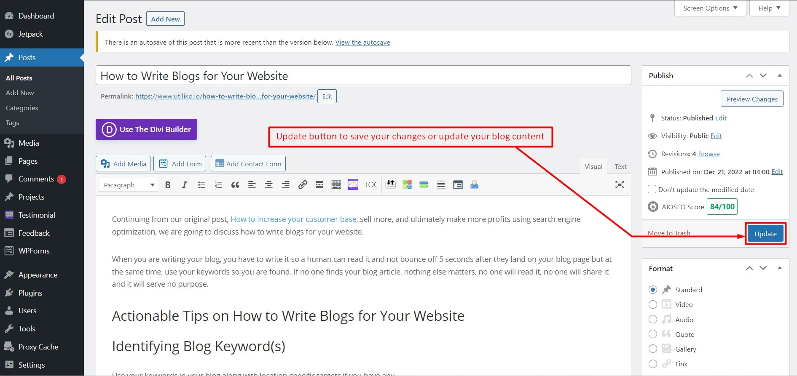
Task: Launch Use The Divi Builder
Action: coord(146,129)
